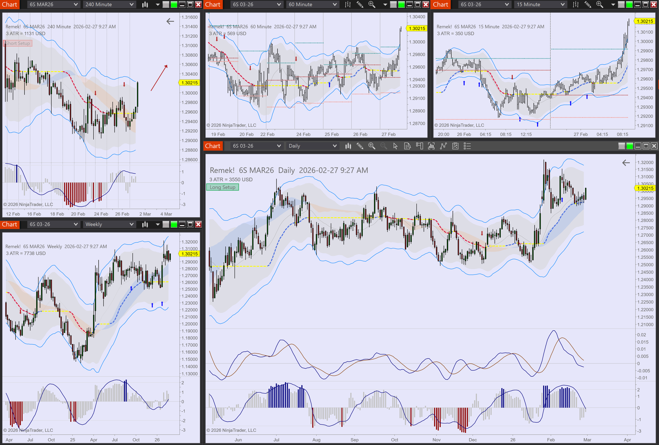Open 240 Minute interval dropdown
The width and height of the screenshot is (659, 445).
pyautogui.click(x=109, y=4)
